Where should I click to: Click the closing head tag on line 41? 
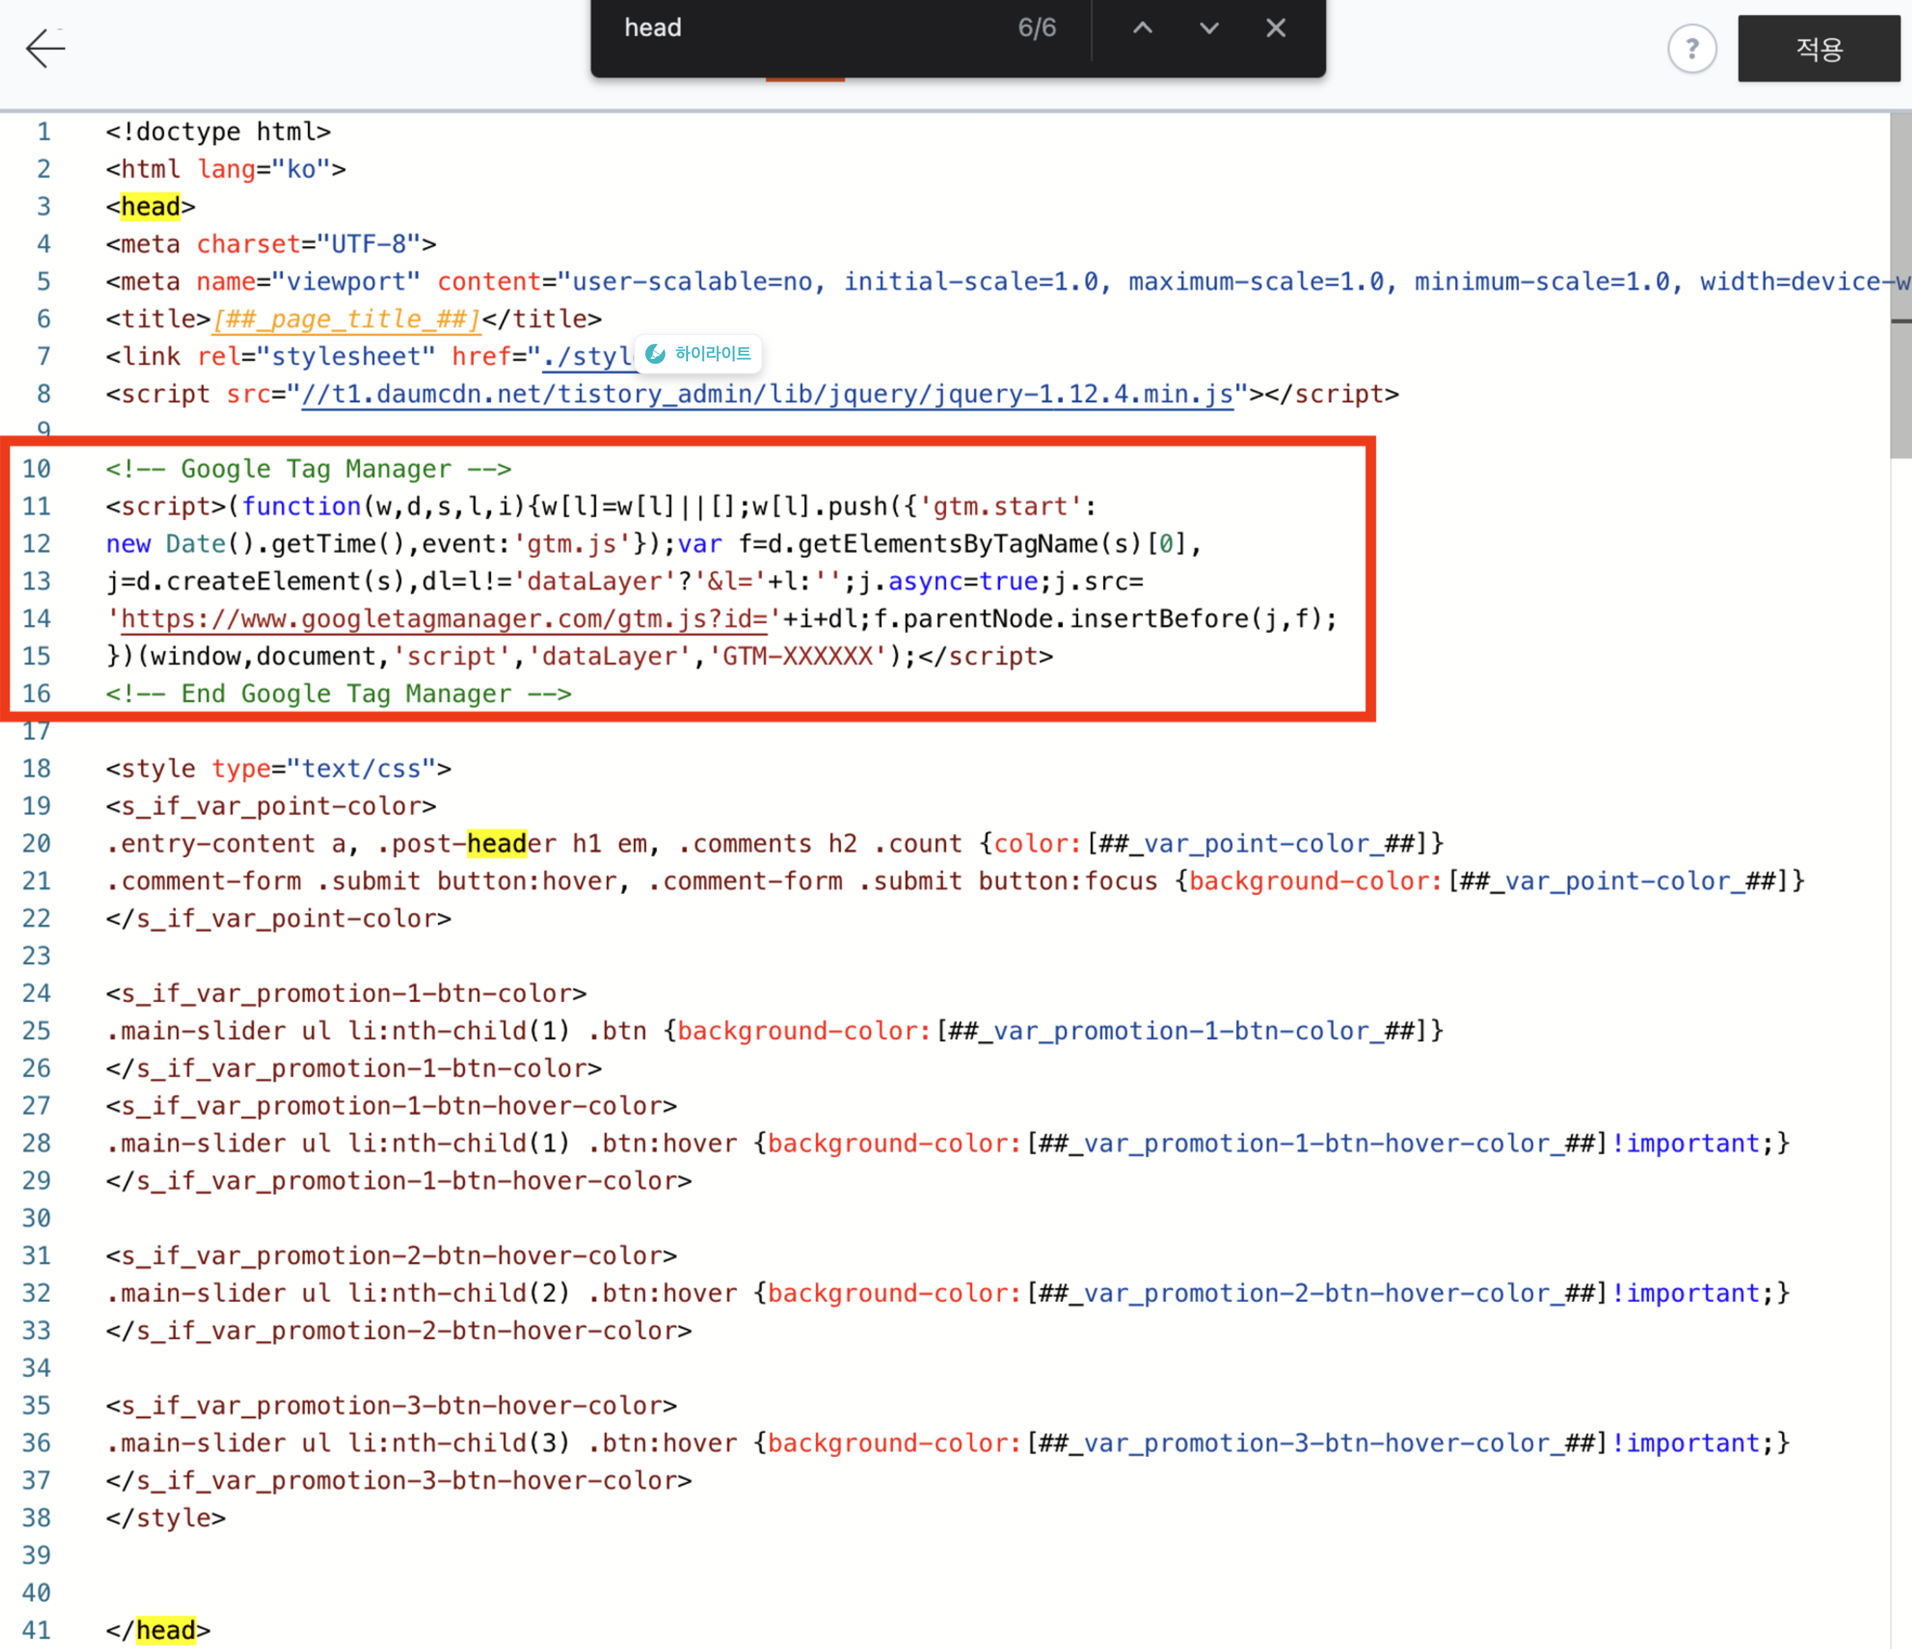[x=165, y=1631]
